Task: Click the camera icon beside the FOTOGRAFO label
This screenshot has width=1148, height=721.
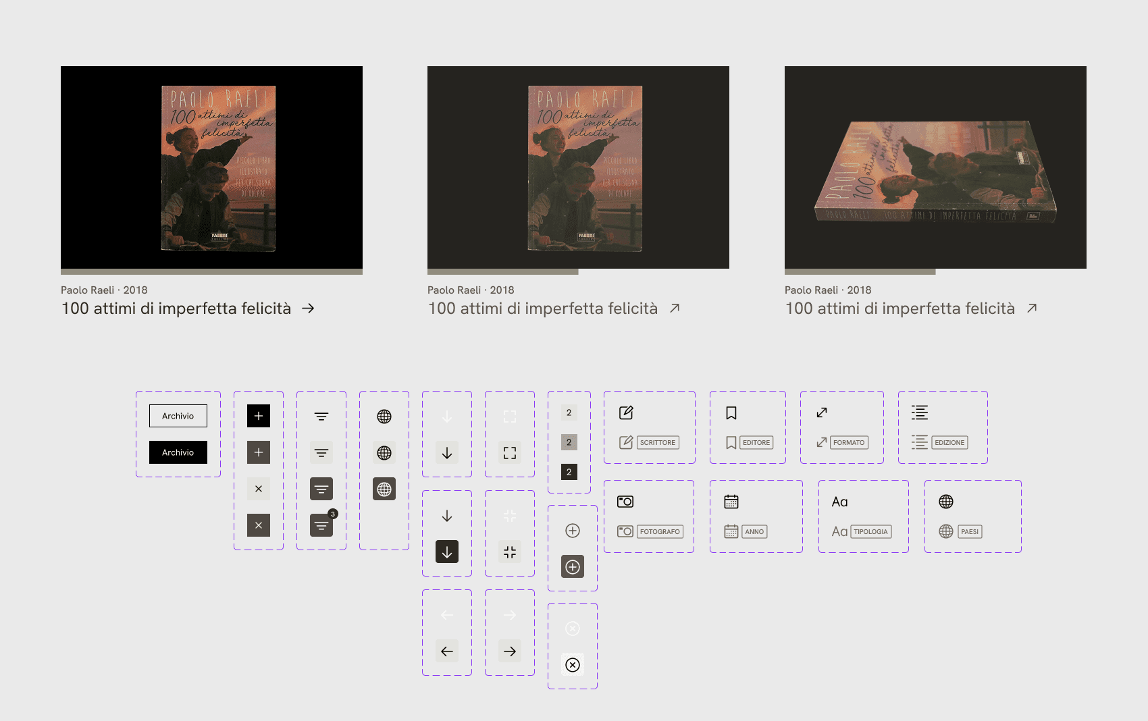Action: pos(625,531)
